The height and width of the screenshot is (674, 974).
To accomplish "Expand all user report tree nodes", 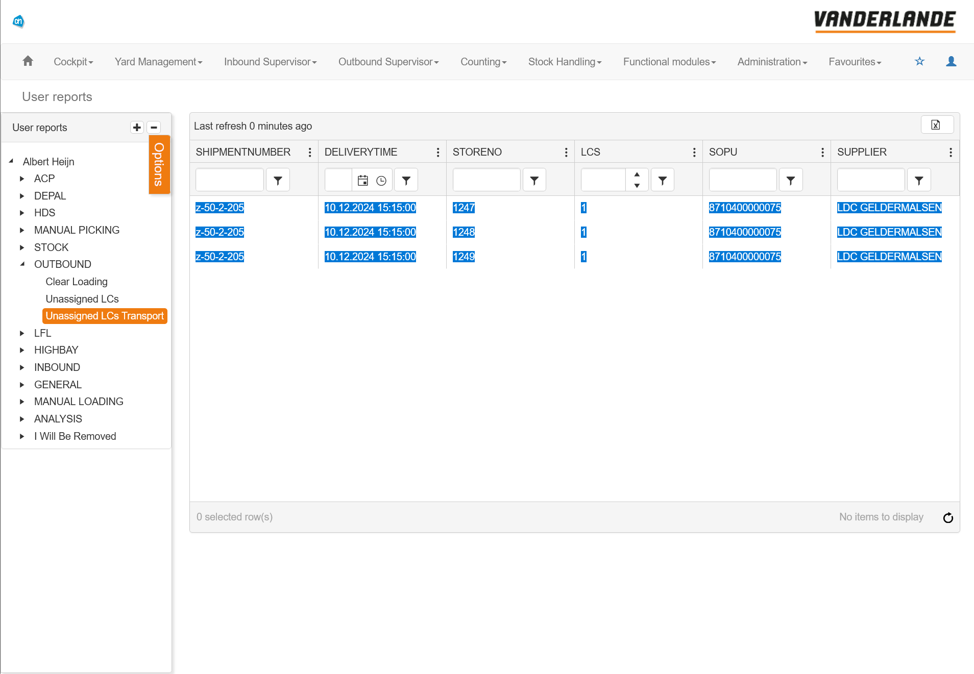I will (137, 127).
